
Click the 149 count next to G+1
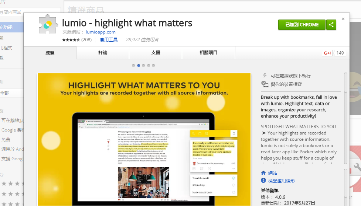tap(340, 53)
